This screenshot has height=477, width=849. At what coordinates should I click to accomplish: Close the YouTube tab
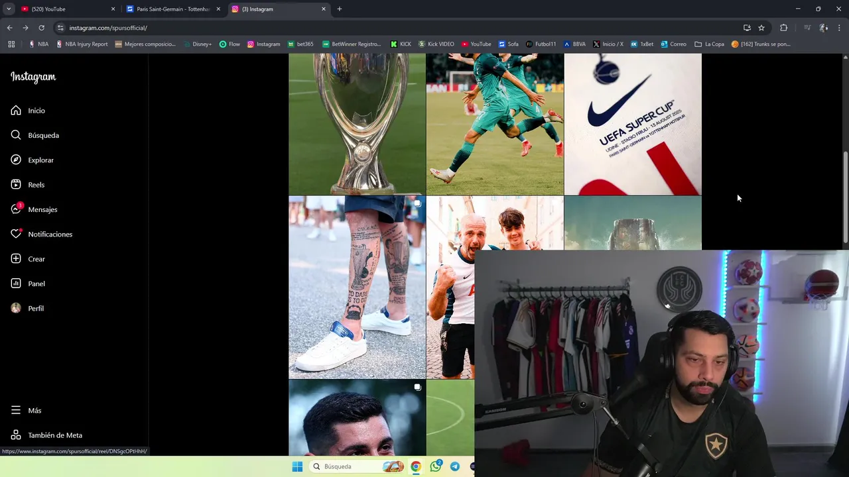tap(113, 9)
